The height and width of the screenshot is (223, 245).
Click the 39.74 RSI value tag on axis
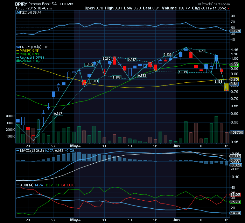click(x=235, y=31)
